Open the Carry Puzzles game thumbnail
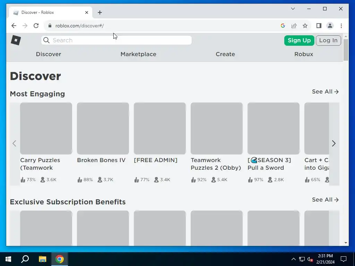The image size is (355, 266). [46, 128]
